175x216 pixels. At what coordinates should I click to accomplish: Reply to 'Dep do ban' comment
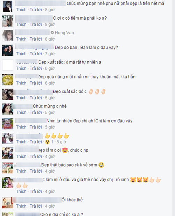coord(36,54)
